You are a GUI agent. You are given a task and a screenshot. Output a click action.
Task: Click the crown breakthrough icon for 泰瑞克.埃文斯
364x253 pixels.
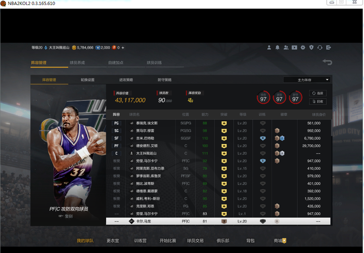(x=224, y=123)
